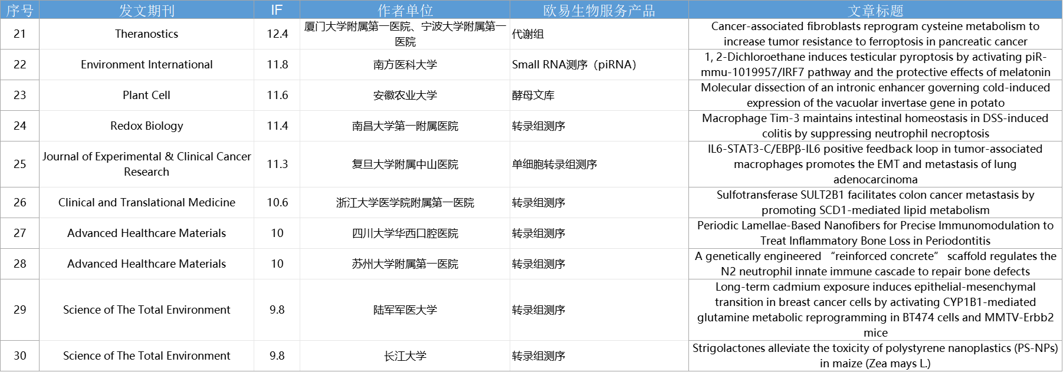Select the 浙江大学医学院附属第一医院 cell
This screenshot has height=372, width=1063.
[405, 202]
